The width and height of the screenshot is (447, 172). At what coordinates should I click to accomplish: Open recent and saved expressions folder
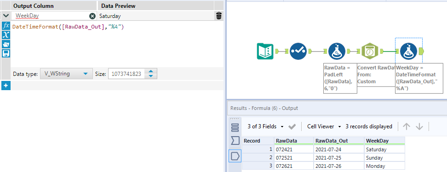click(x=6, y=44)
